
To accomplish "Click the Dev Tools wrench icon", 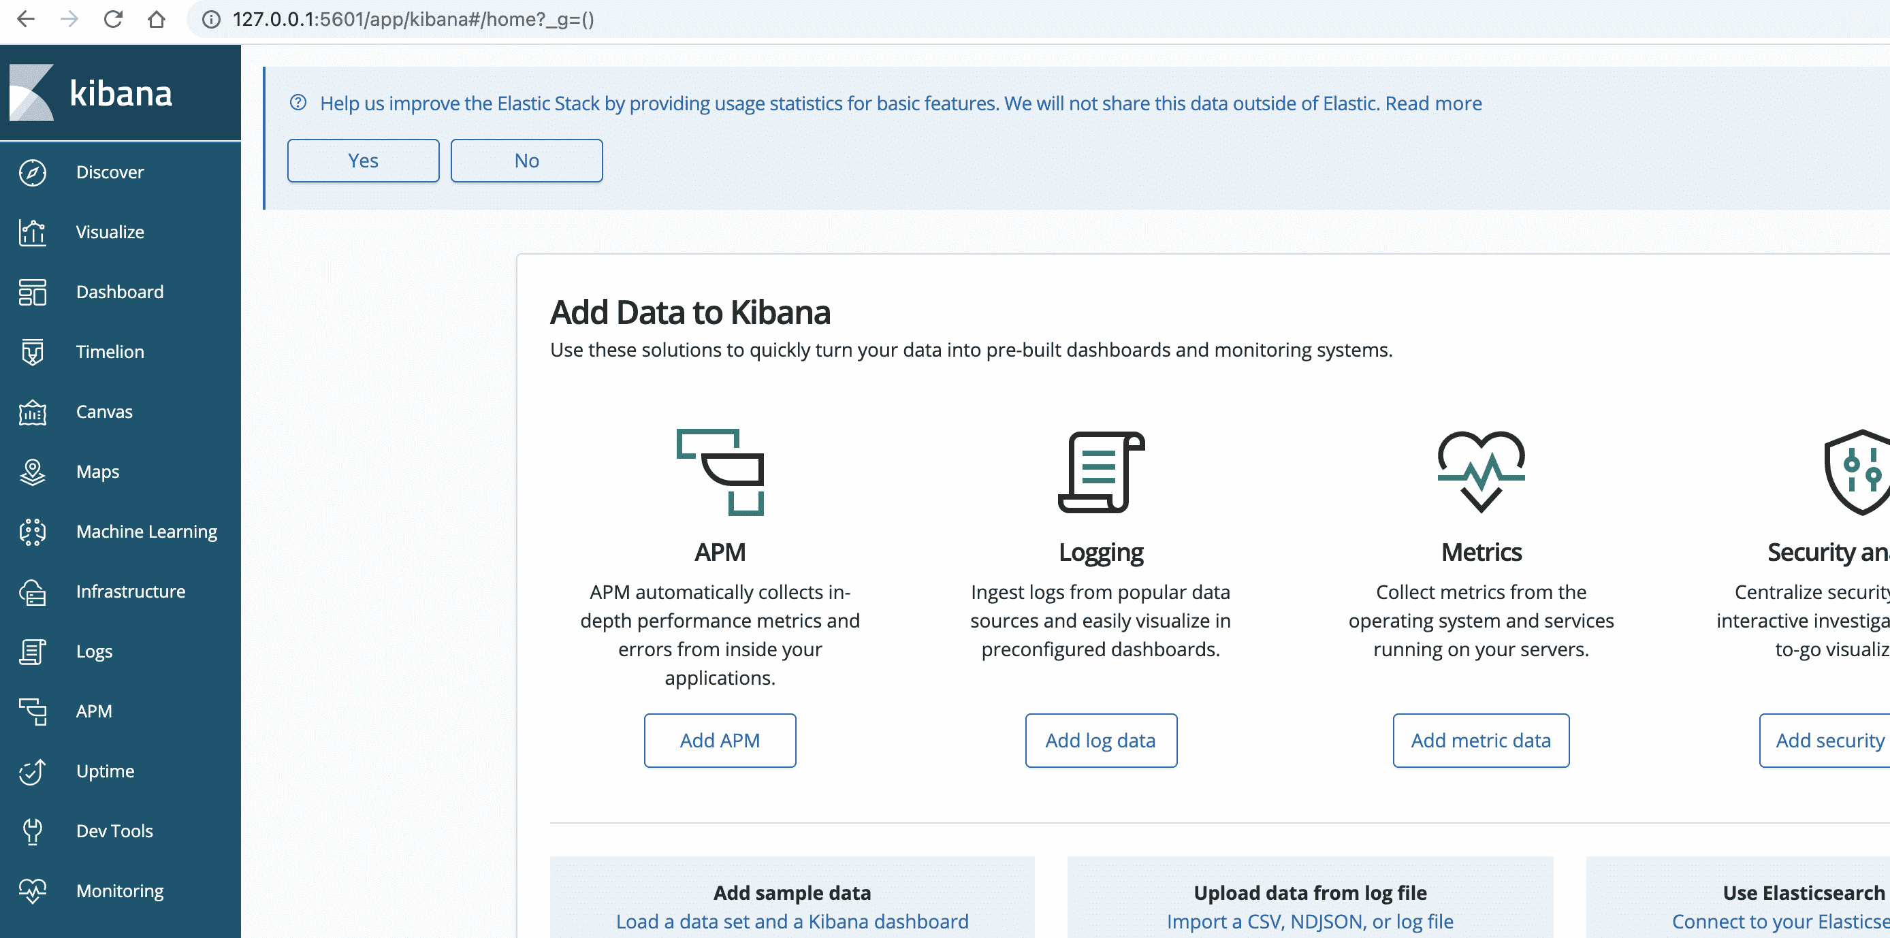I will click(32, 831).
